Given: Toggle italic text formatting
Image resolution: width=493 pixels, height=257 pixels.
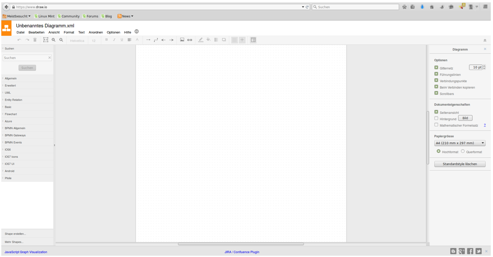Looking at the screenshot, I should point(114,40).
